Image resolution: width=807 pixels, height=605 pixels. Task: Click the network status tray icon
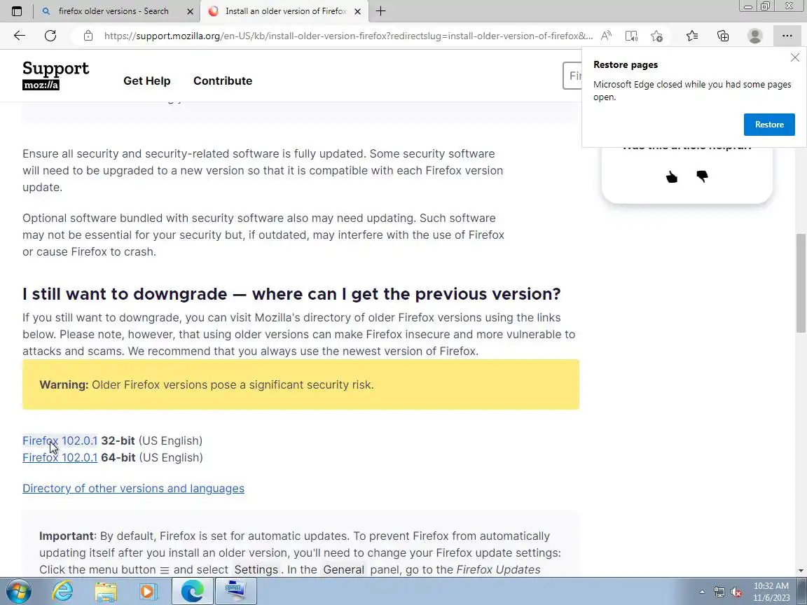coord(719,592)
